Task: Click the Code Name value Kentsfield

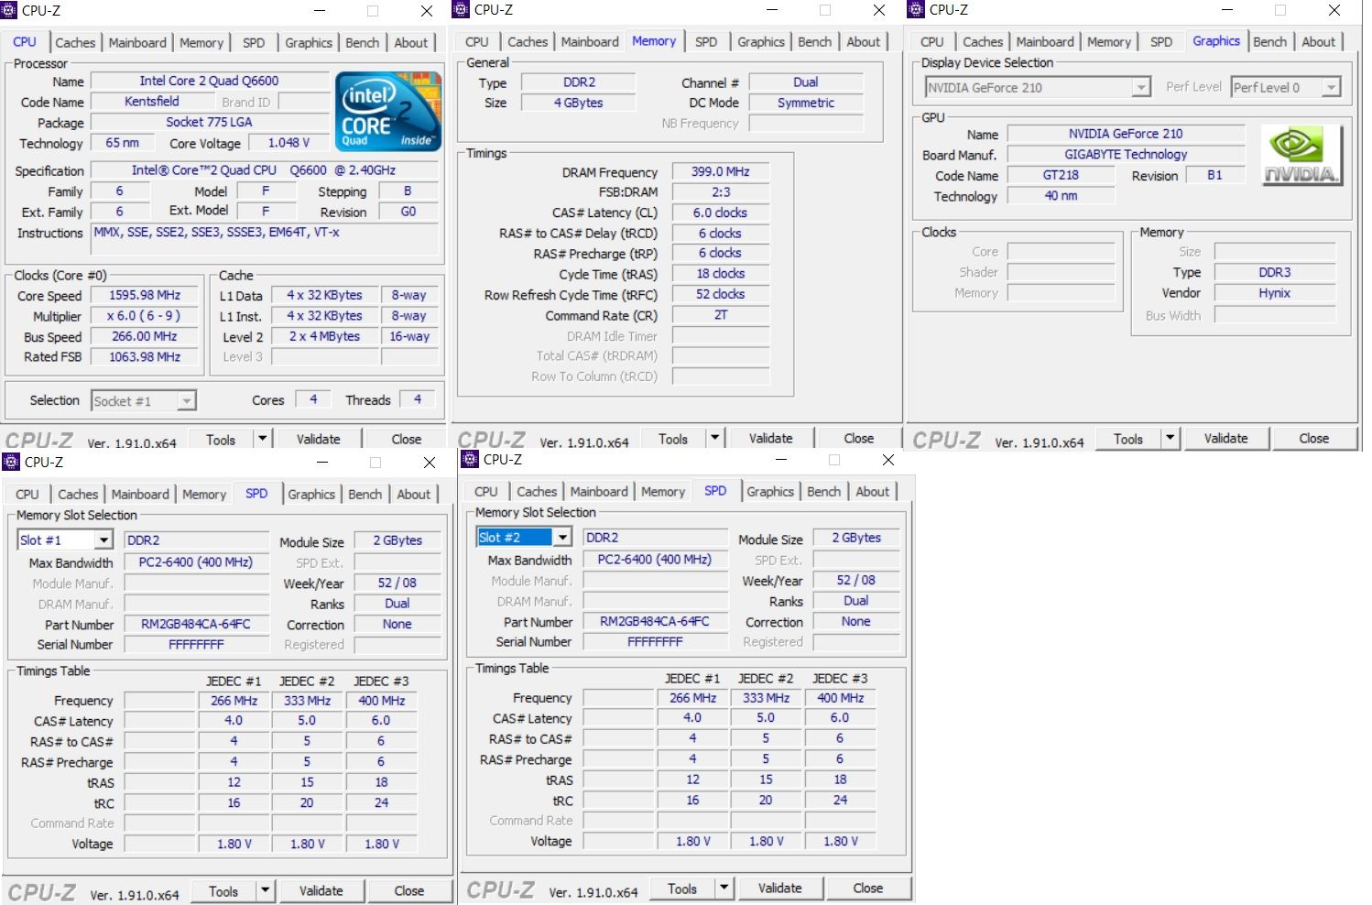Action: coord(152,102)
